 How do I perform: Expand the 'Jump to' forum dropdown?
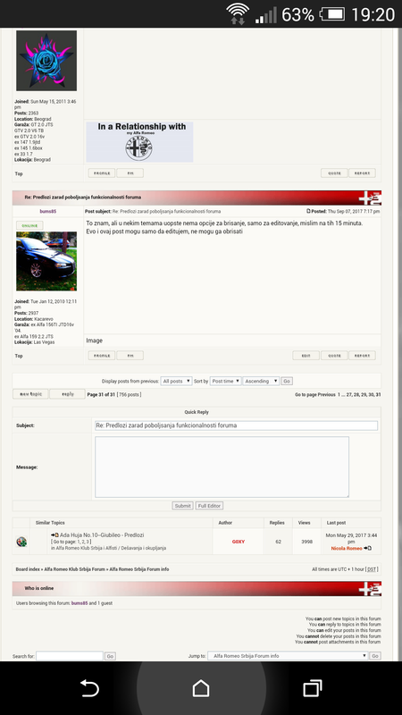click(x=288, y=656)
